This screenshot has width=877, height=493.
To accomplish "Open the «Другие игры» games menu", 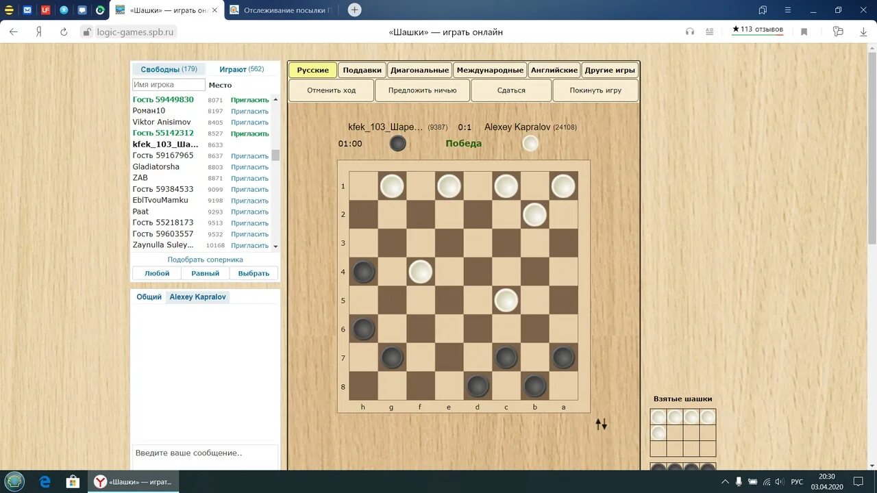I will pyautogui.click(x=609, y=69).
